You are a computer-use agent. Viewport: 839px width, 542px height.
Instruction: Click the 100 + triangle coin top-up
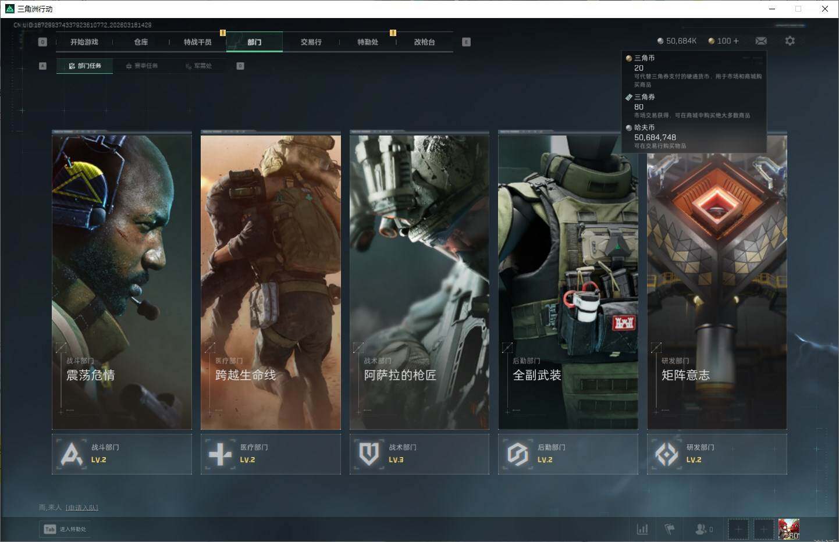click(x=724, y=41)
